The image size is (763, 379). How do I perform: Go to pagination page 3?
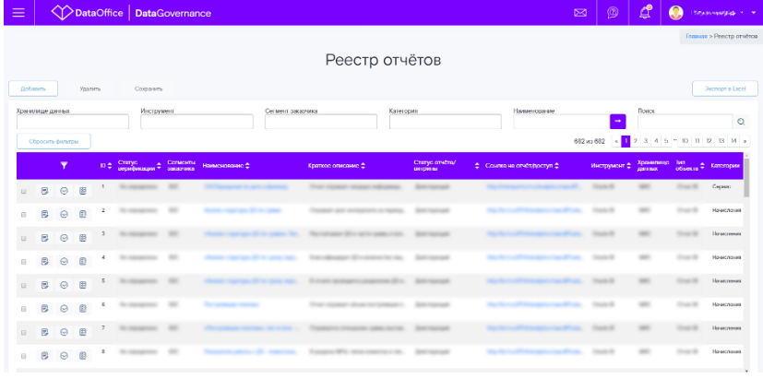coord(646,140)
